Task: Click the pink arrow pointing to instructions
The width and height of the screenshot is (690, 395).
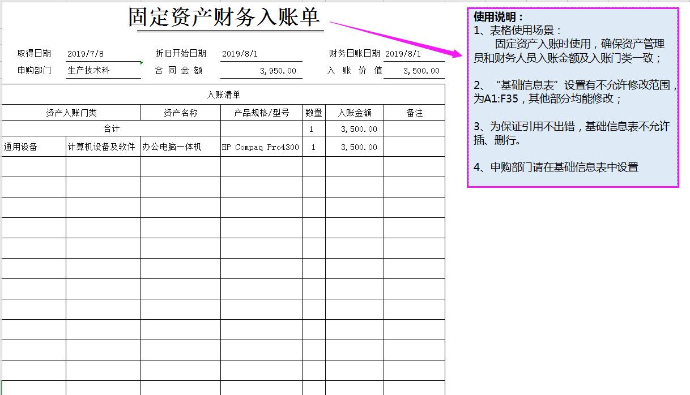Action: click(x=397, y=41)
